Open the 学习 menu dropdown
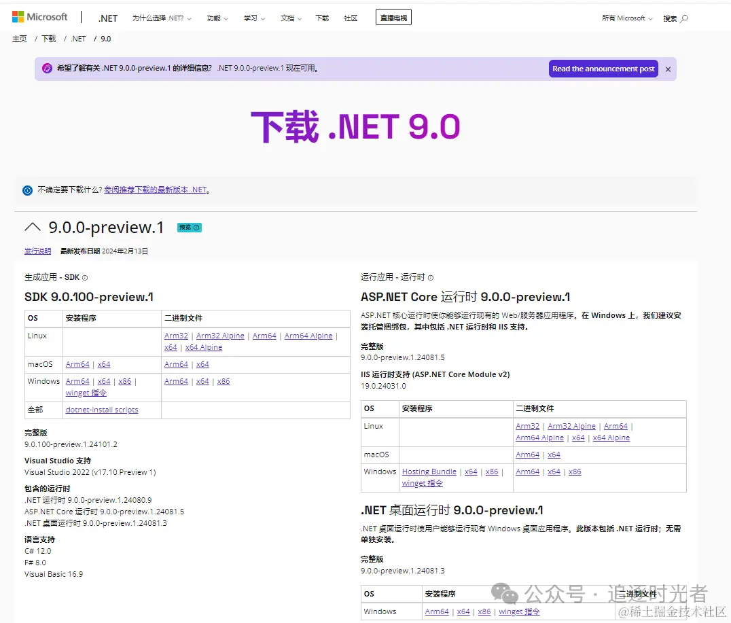This screenshot has width=731, height=623. coord(254,18)
